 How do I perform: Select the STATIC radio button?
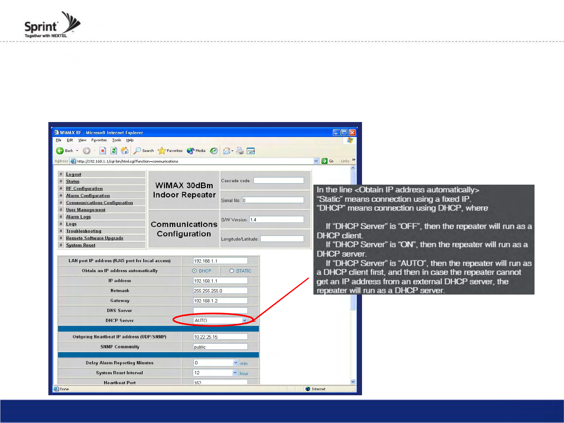click(232, 271)
